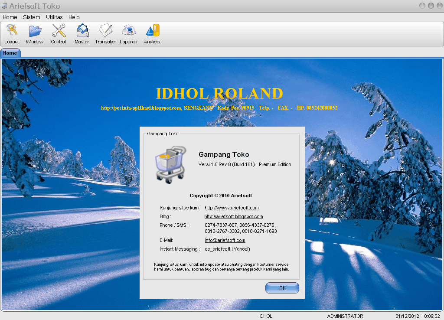
Task: Open the Transaksi notepad icon
Action: coord(105,30)
